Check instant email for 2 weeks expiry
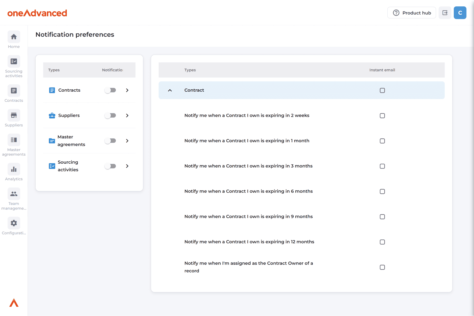 pyautogui.click(x=382, y=116)
